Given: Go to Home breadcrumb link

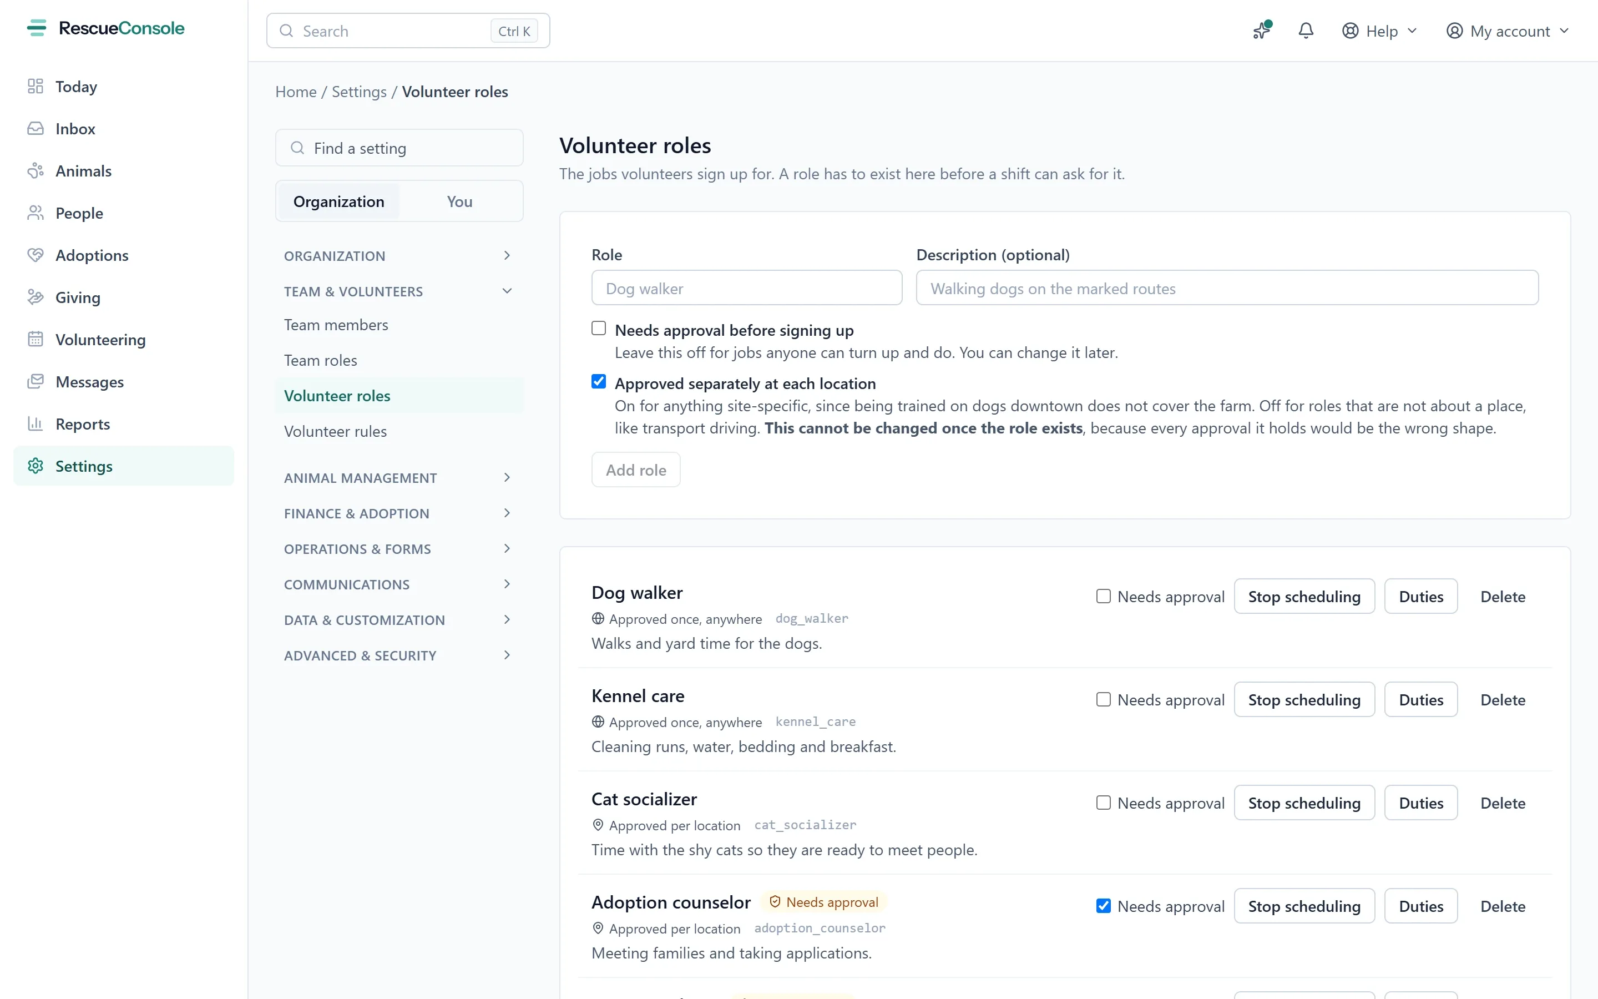Looking at the screenshot, I should click(x=296, y=92).
